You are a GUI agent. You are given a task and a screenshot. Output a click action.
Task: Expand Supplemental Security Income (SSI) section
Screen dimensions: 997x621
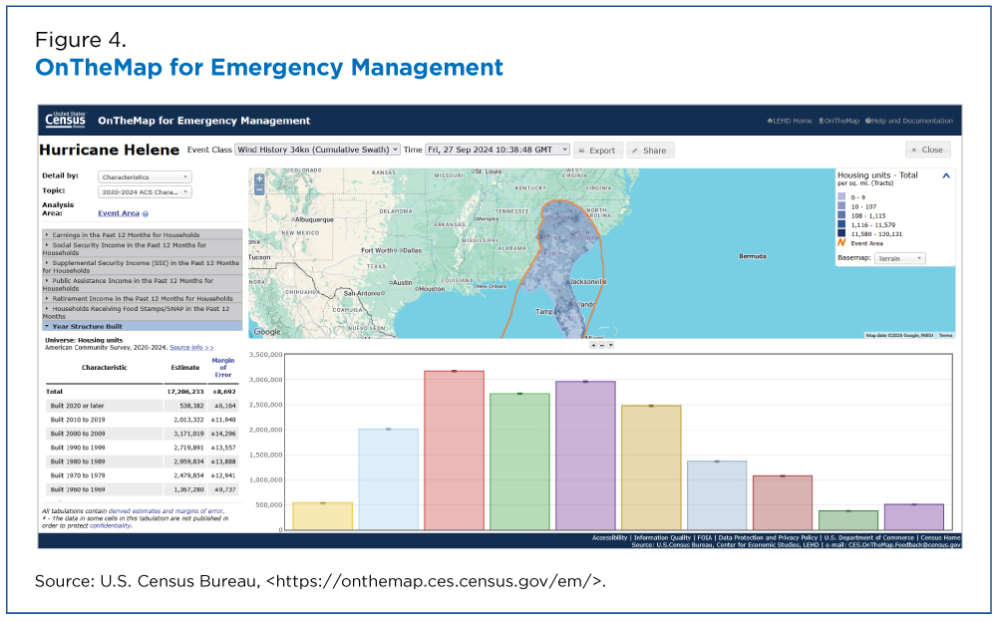click(142, 266)
